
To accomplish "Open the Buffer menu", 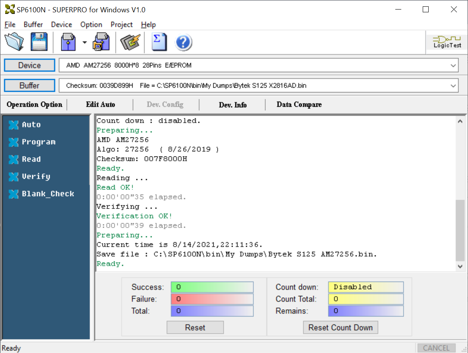I will pos(33,25).
